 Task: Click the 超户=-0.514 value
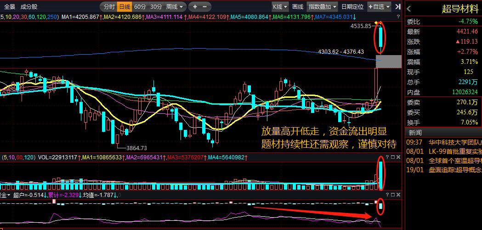[x=28, y=195]
